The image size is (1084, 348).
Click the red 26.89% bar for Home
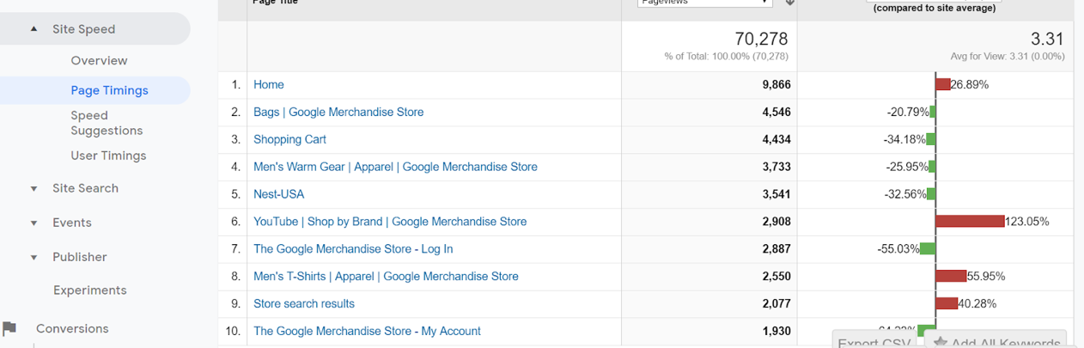943,84
